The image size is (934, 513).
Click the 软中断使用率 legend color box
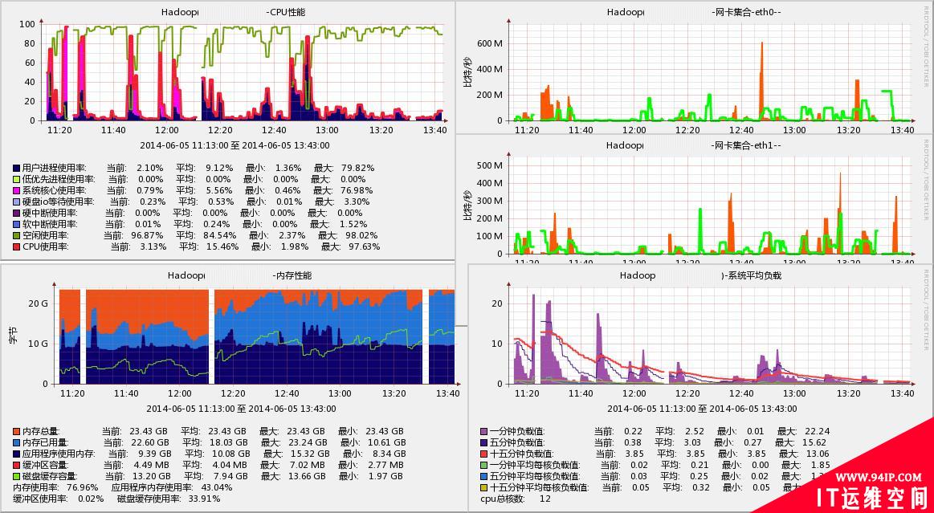(16, 224)
